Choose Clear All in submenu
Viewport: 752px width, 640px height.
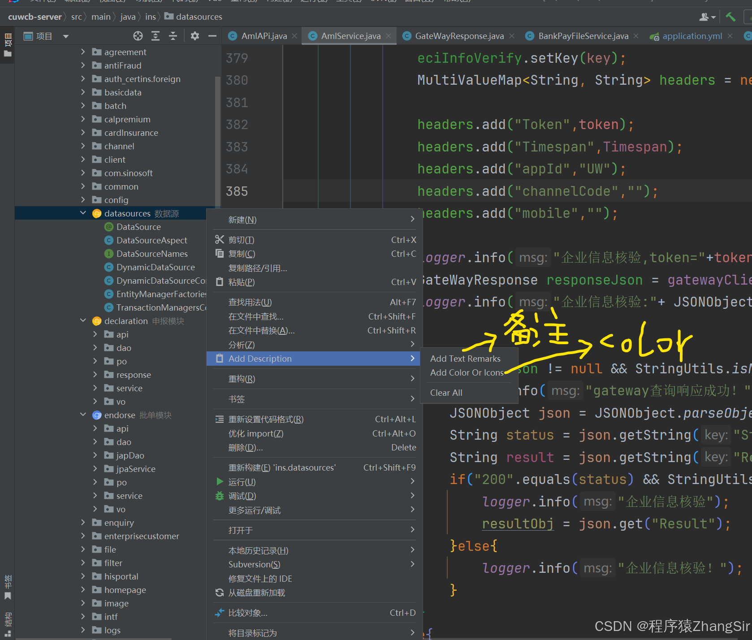(x=446, y=393)
